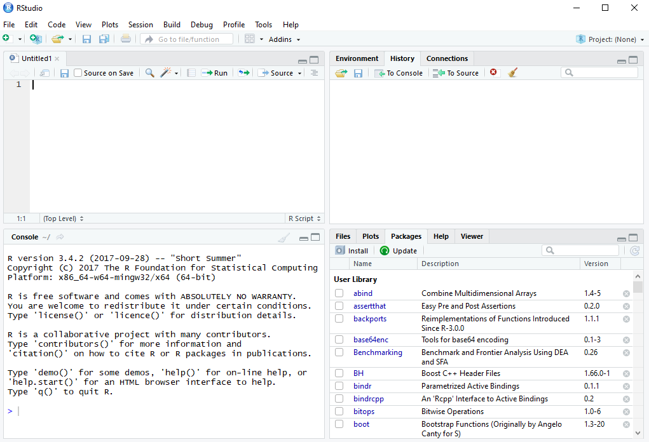Re-run previous code region icon
The height and width of the screenshot is (442, 649).
[x=244, y=73]
